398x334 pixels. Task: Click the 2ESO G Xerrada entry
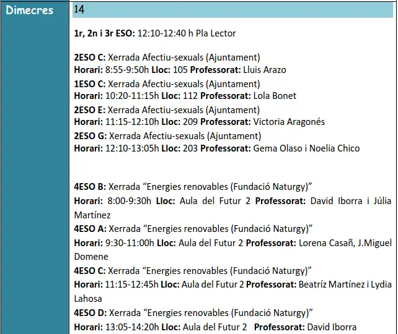(167, 135)
